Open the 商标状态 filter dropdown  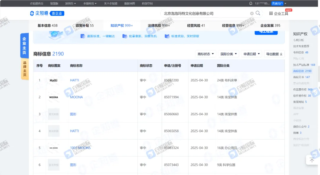pyautogui.click(x=206, y=54)
